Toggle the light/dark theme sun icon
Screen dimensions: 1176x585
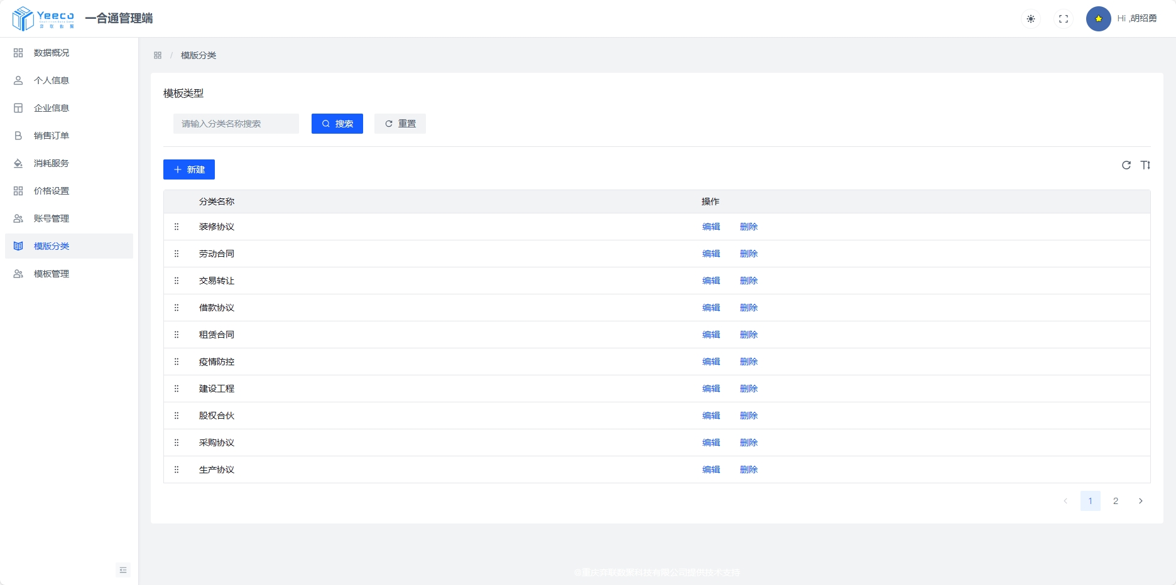point(1031,19)
